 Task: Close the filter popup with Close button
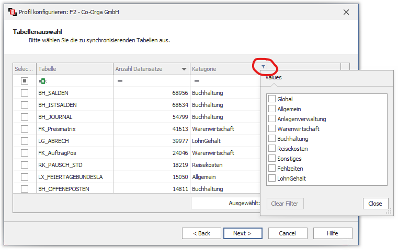pyautogui.click(x=375, y=204)
